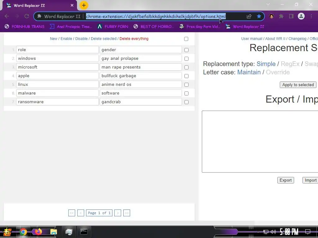Click the network icon in system tray

(266, 232)
